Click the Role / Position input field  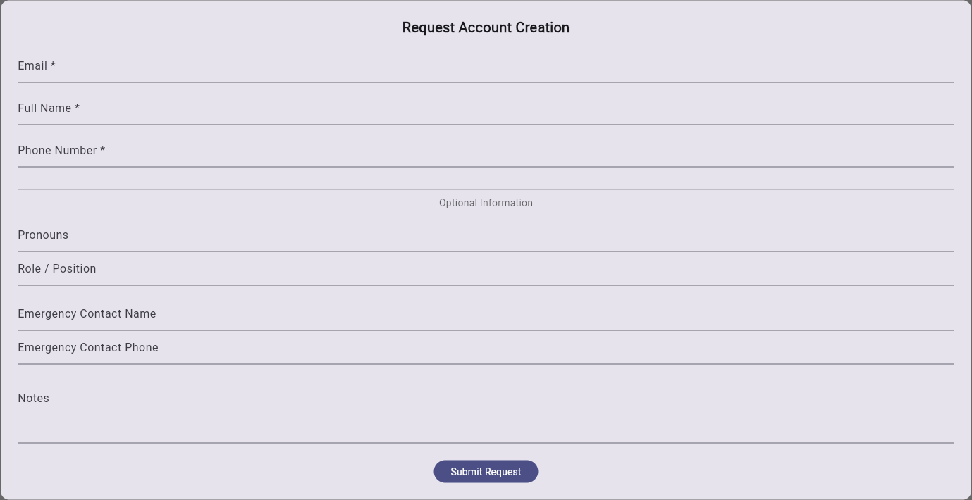coord(486,280)
